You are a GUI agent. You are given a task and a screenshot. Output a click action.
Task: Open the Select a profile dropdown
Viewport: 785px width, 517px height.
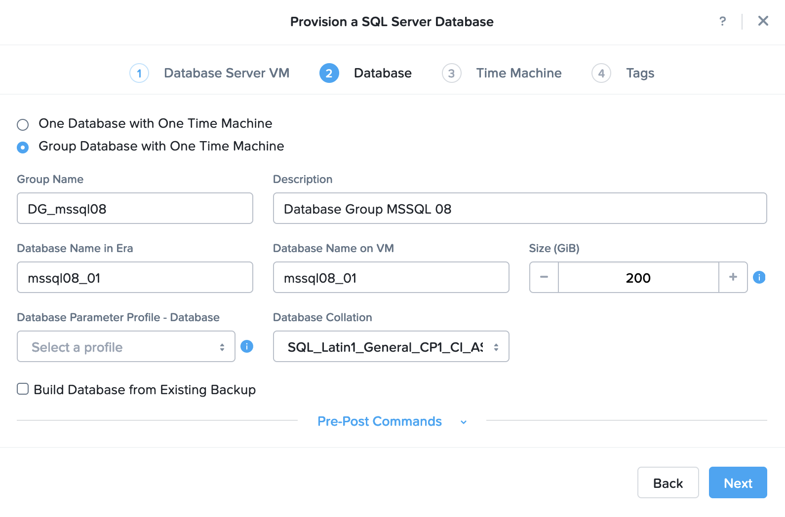126,346
